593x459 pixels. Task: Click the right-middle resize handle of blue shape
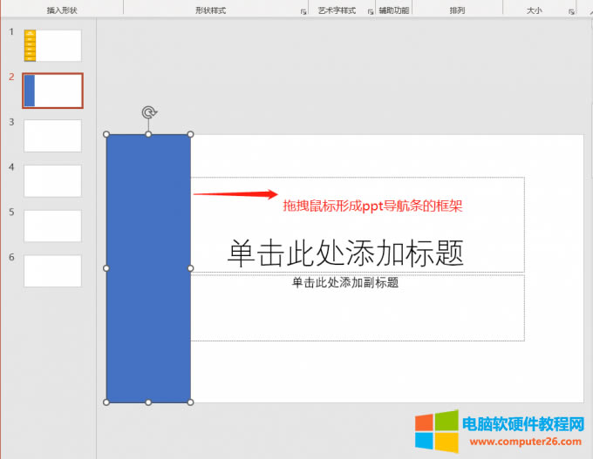(190, 268)
